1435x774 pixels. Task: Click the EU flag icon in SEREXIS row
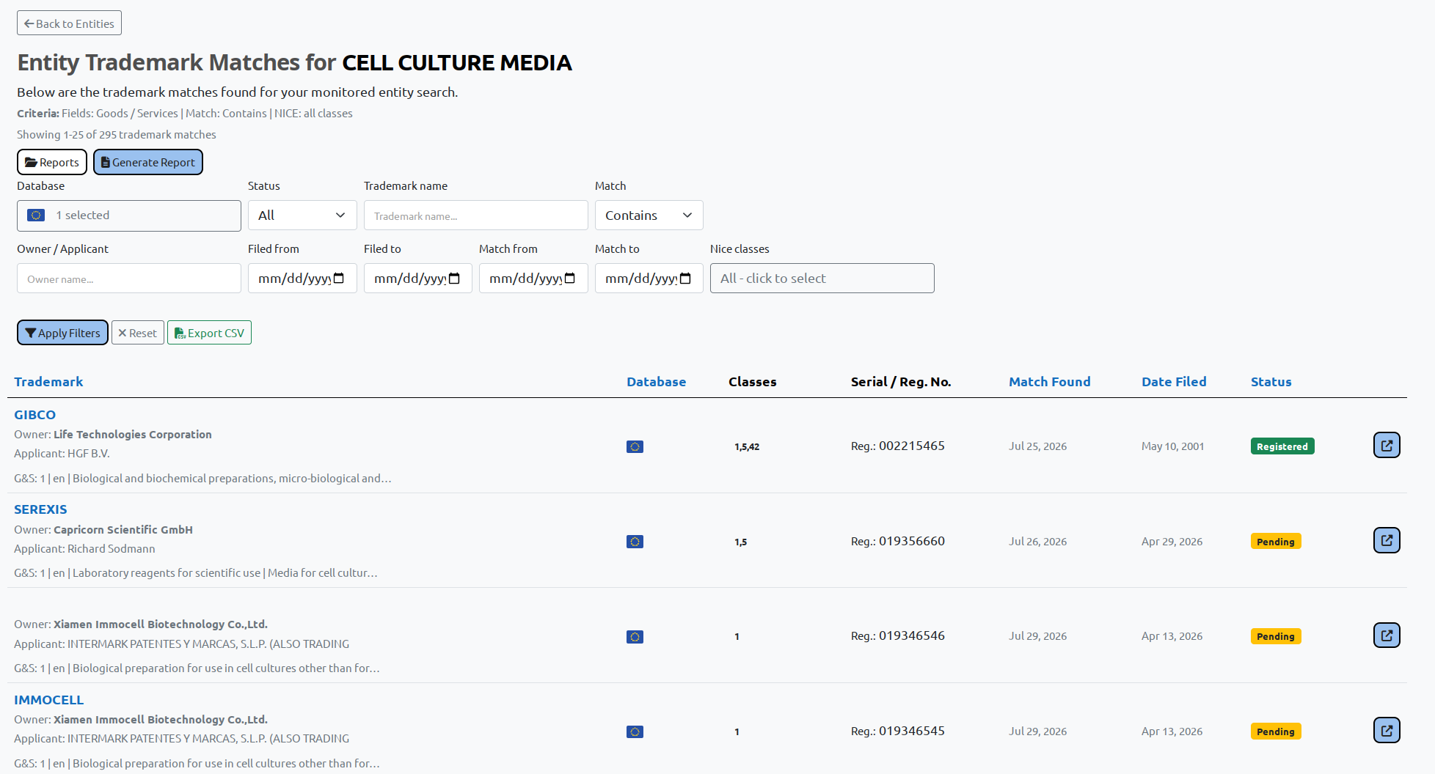coord(635,542)
